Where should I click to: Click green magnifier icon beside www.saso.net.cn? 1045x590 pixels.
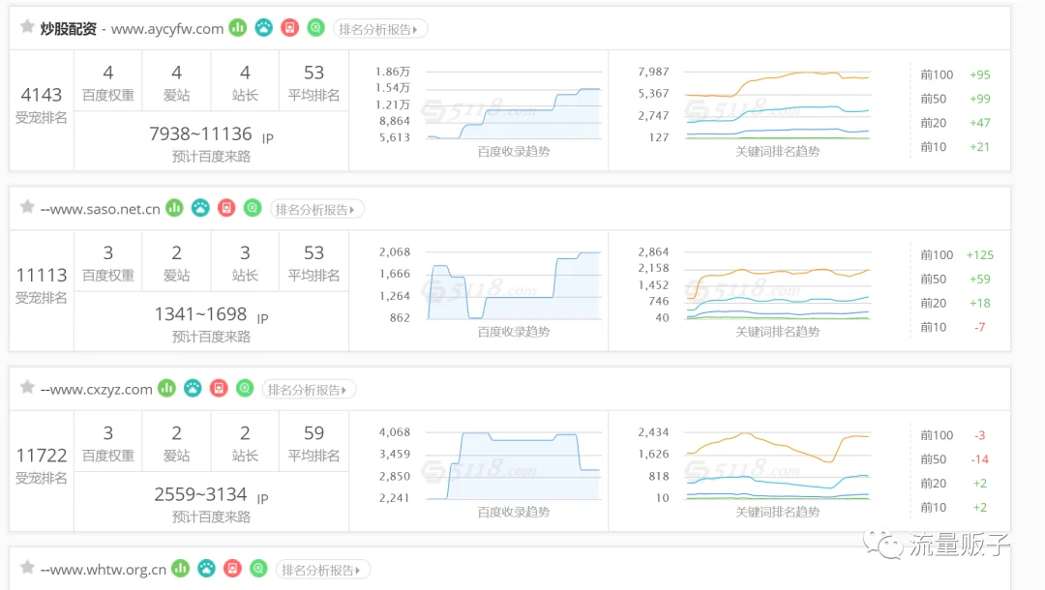(x=253, y=208)
